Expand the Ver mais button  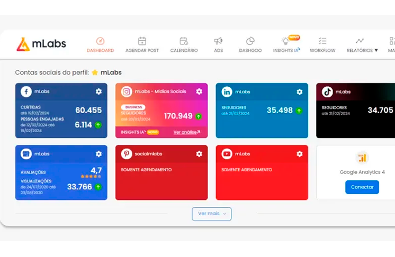click(212, 214)
